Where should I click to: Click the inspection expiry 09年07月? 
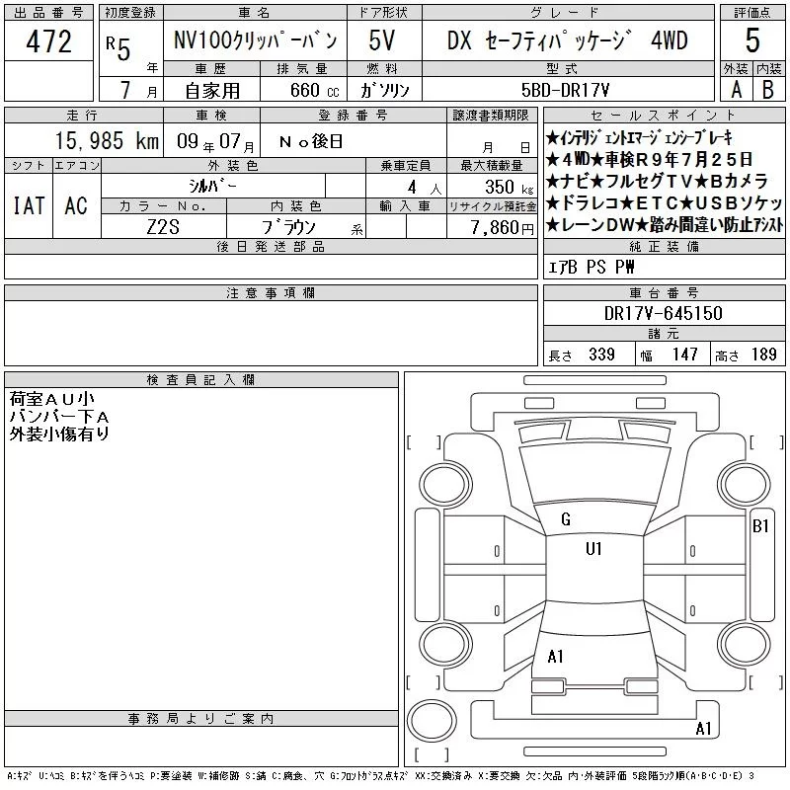point(215,141)
